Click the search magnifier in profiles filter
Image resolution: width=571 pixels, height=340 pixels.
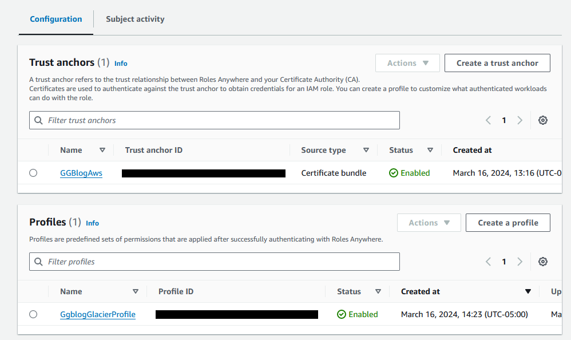pos(38,262)
